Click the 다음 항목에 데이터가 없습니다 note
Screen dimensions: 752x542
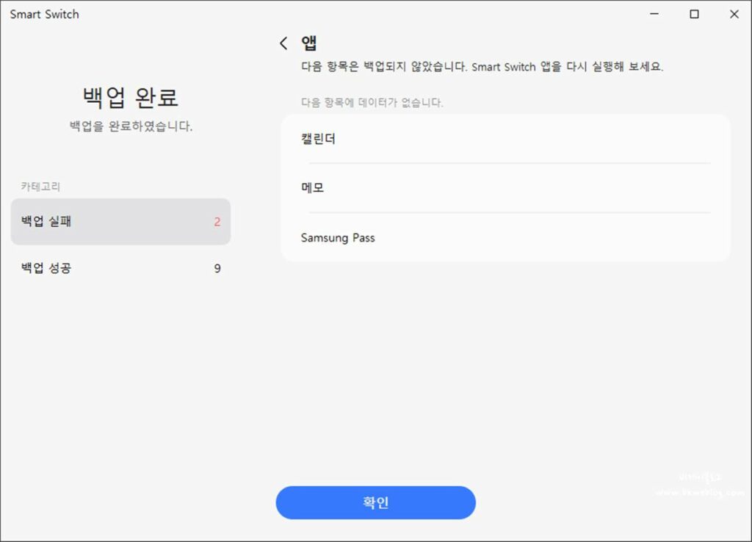[x=372, y=102]
